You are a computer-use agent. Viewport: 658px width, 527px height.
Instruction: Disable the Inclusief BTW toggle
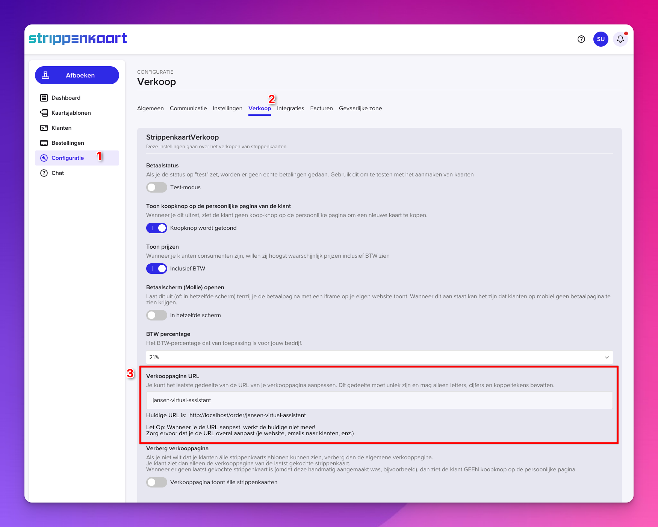[156, 269]
